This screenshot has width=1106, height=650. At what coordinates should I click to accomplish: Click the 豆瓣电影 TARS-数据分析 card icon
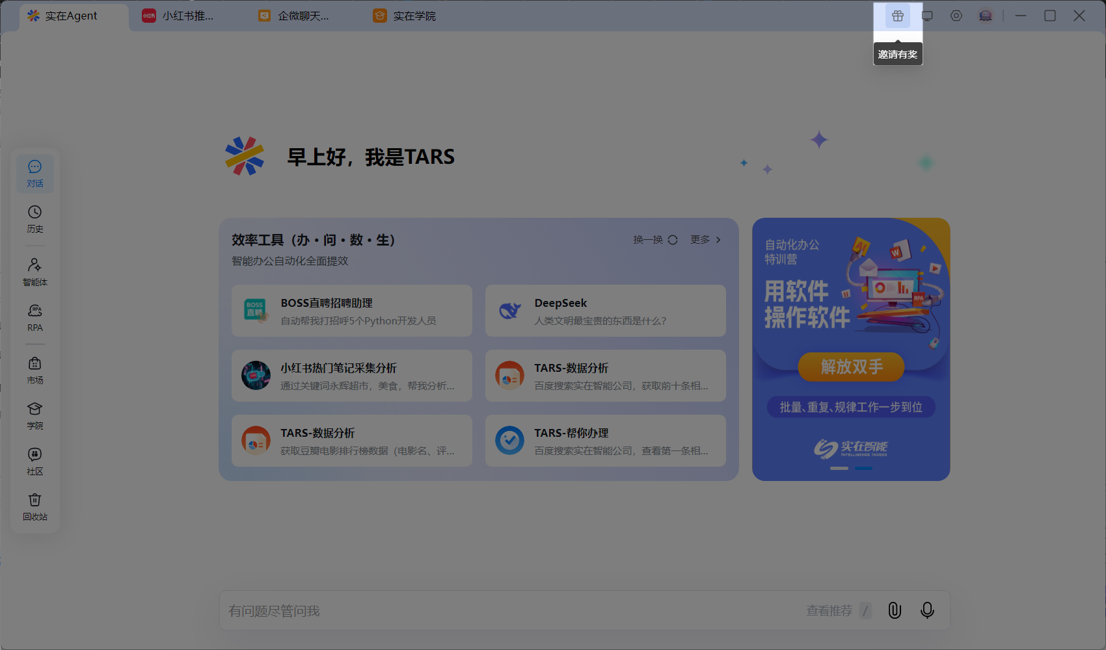(x=256, y=441)
